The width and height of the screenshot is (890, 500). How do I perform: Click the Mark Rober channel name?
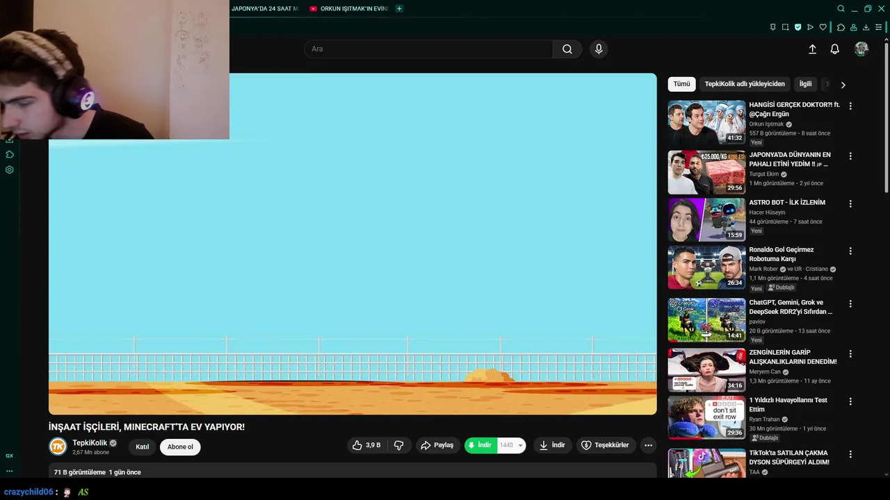763,269
